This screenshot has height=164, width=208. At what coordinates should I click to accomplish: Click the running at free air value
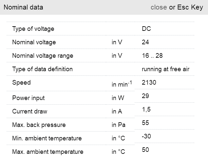165,69
